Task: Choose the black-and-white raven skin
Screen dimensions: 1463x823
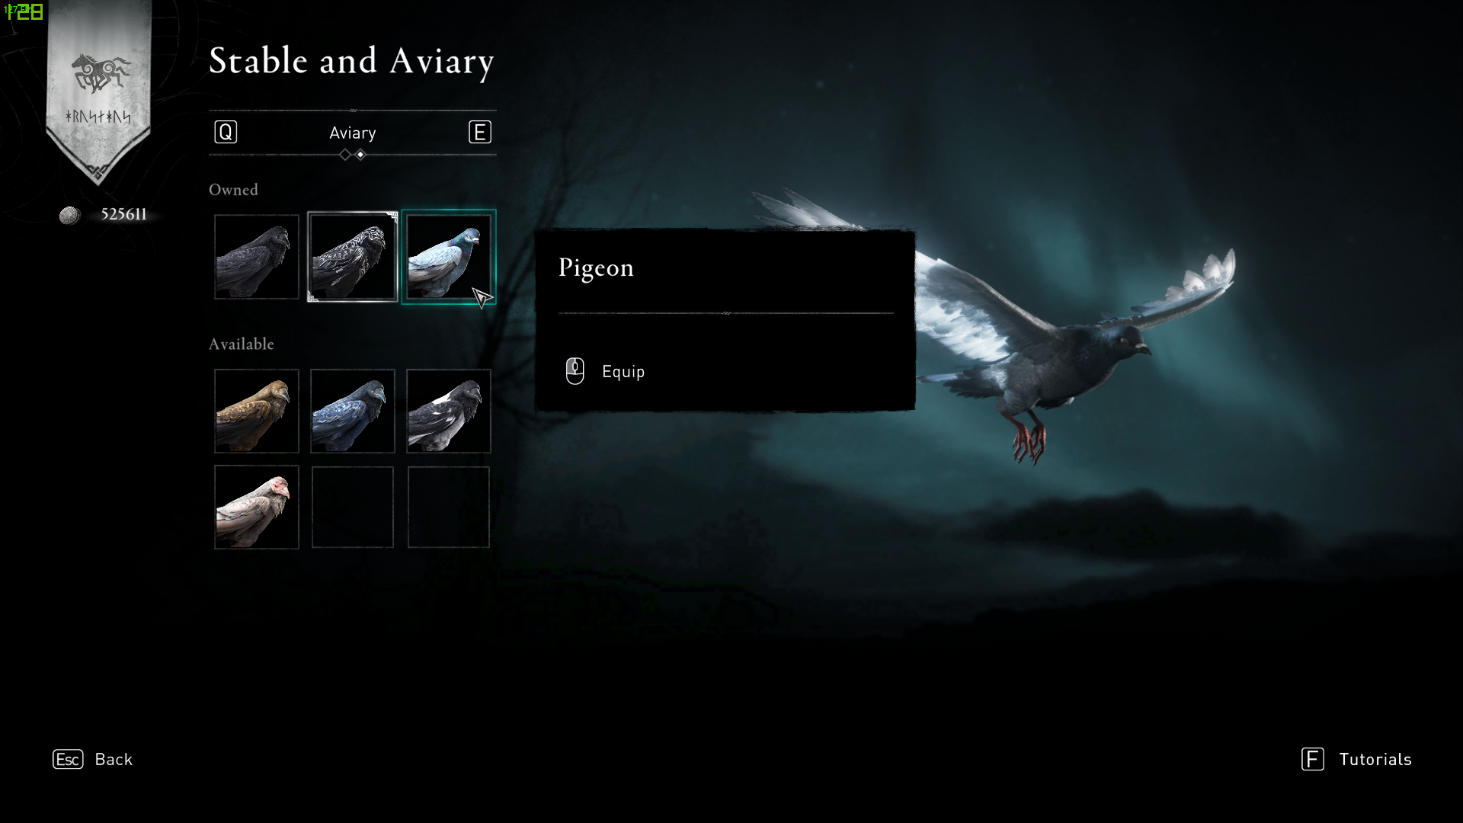Action: (x=449, y=411)
